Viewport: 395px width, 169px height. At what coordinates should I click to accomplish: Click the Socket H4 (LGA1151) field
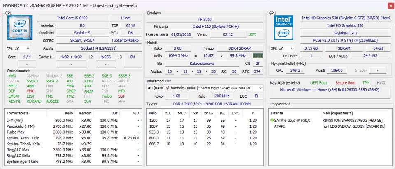point(99,48)
